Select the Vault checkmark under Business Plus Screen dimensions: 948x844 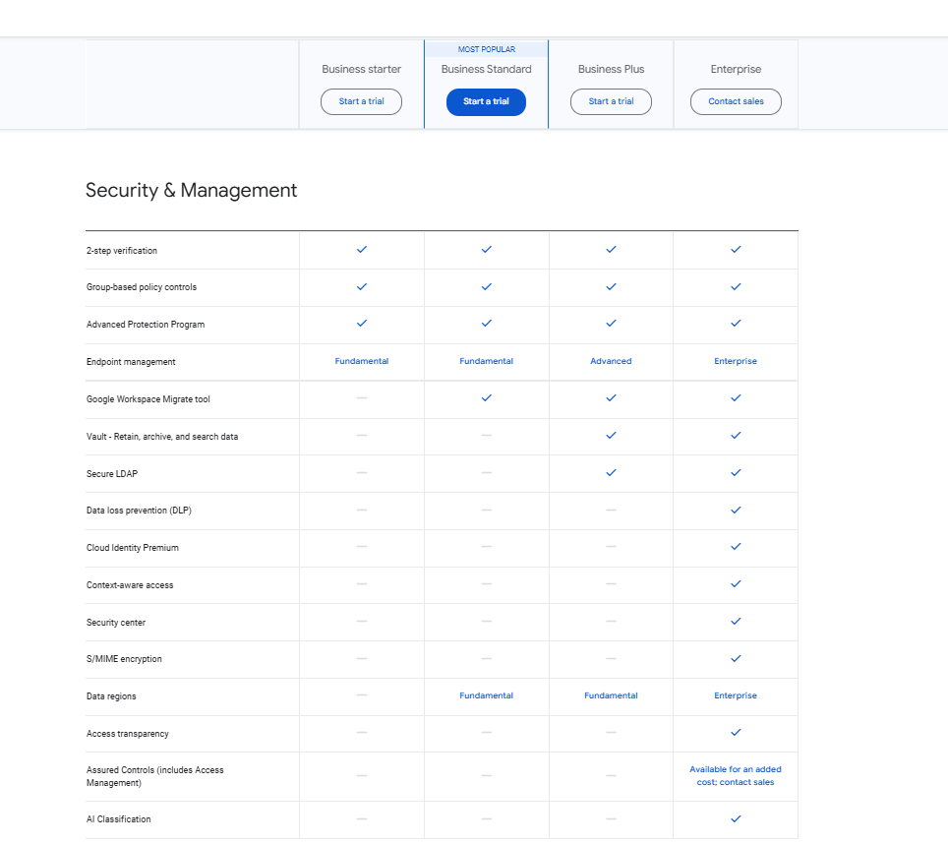click(x=611, y=436)
